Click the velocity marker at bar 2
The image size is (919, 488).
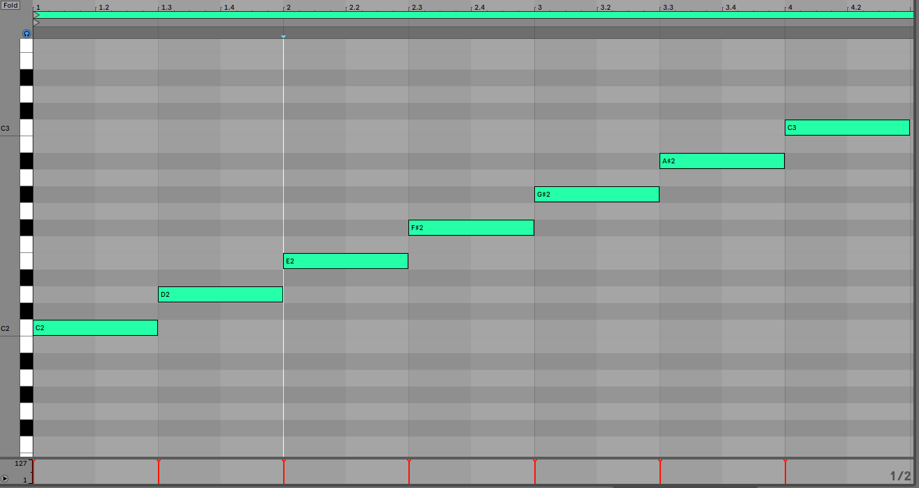(284, 471)
